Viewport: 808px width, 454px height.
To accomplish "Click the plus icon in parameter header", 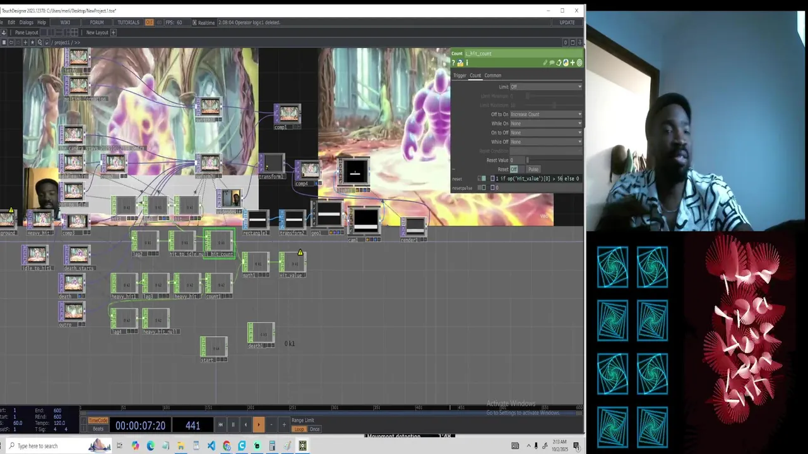I will pos(573,62).
